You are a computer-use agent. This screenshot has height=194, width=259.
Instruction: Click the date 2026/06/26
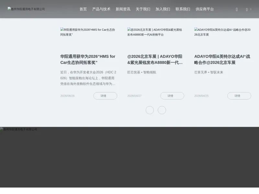[x=67, y=96]
